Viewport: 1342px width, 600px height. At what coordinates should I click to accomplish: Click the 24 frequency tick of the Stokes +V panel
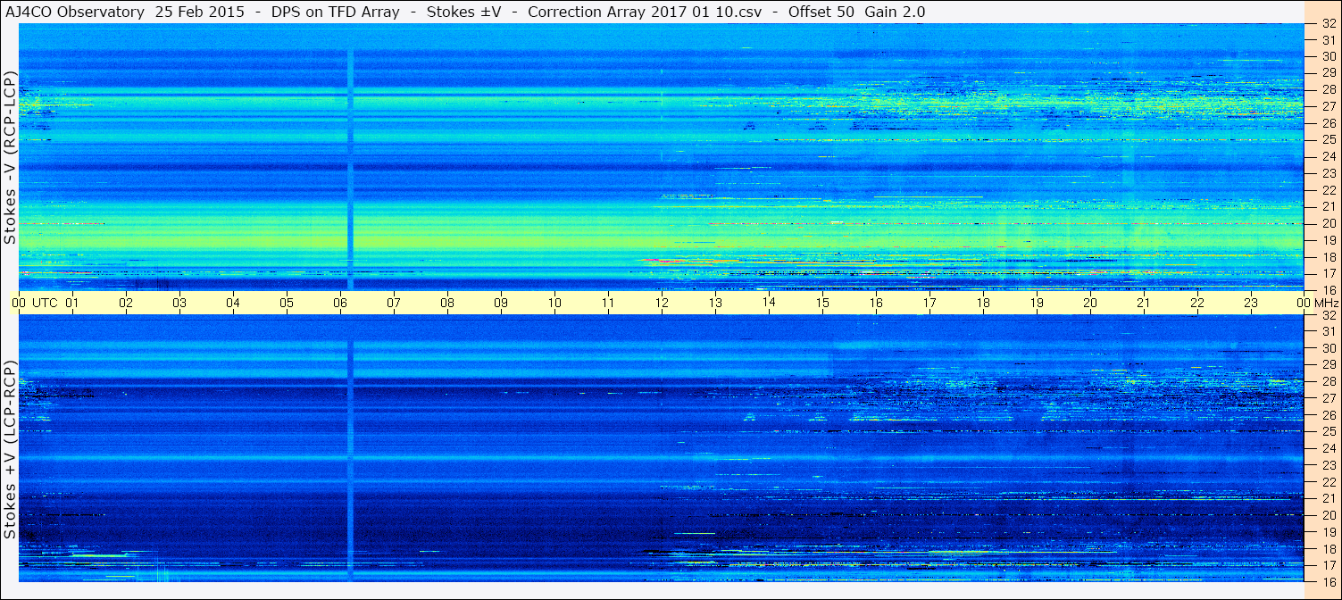click(x=1328, y=448)
